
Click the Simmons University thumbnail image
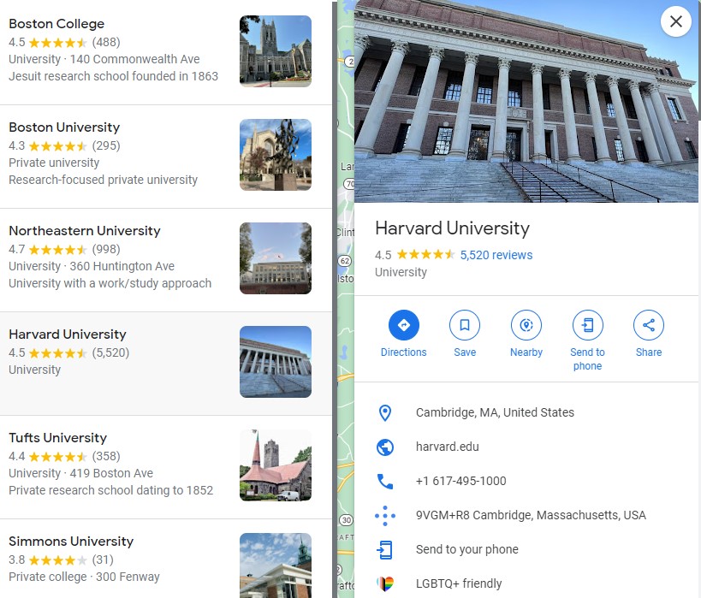tap(275, 565)
